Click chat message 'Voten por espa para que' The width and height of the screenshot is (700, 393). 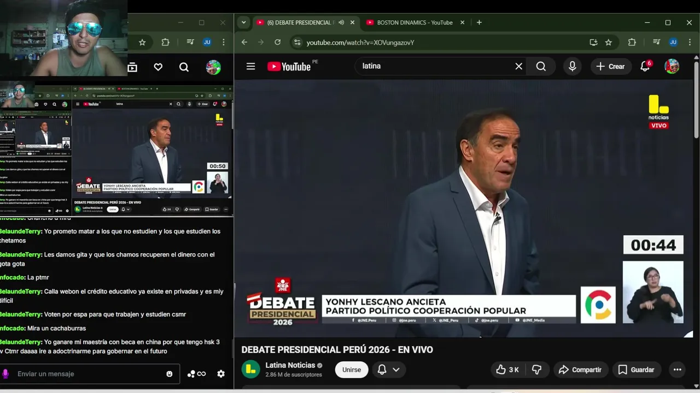pyautogui.click(x=93, y=314)
